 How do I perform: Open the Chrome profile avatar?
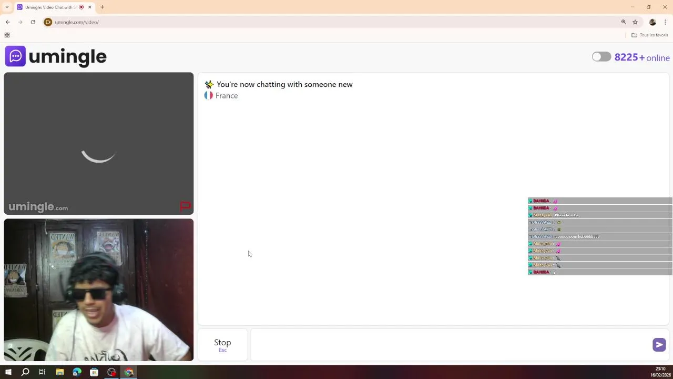(x=652, y=22)
